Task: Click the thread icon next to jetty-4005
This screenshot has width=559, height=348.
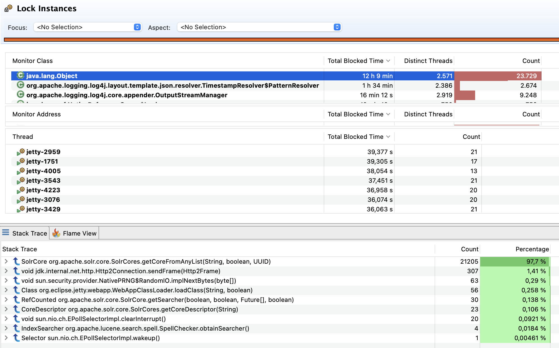Action: (x=21, y=171)
